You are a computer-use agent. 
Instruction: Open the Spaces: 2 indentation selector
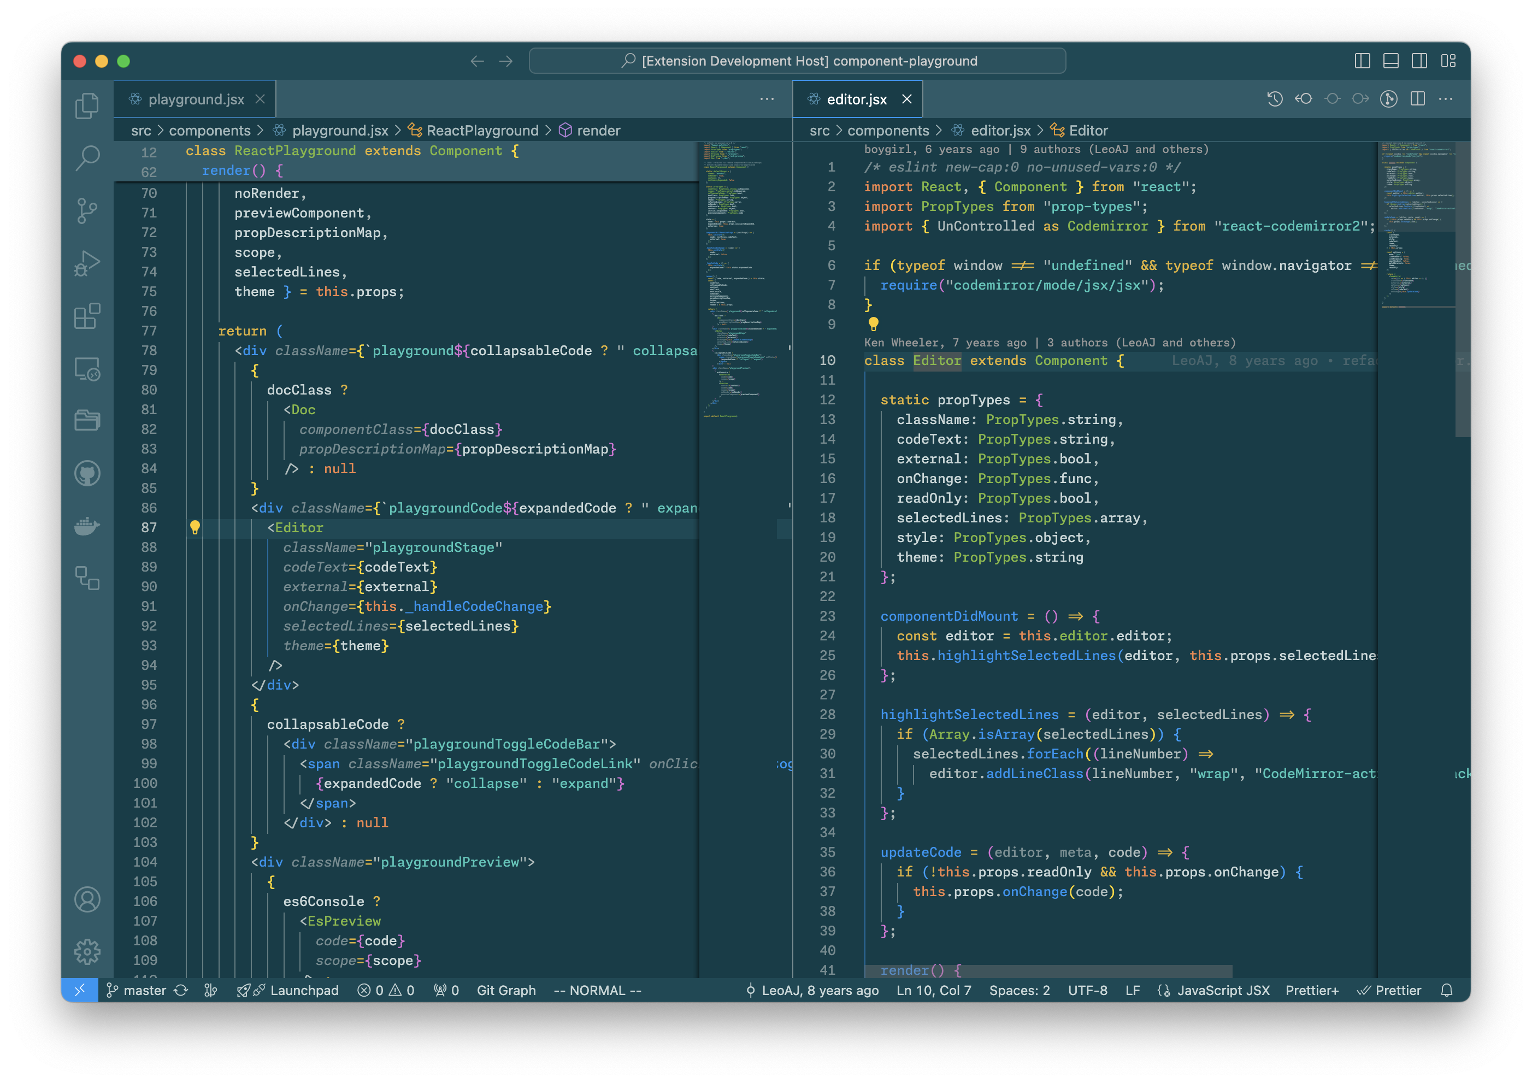[1019, 990]
